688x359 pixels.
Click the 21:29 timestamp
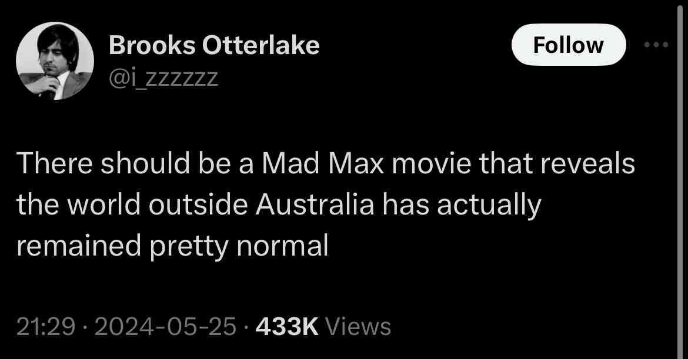coord(46,327)
